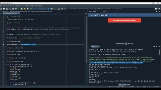Switch to the History tab

pos(129,84)
